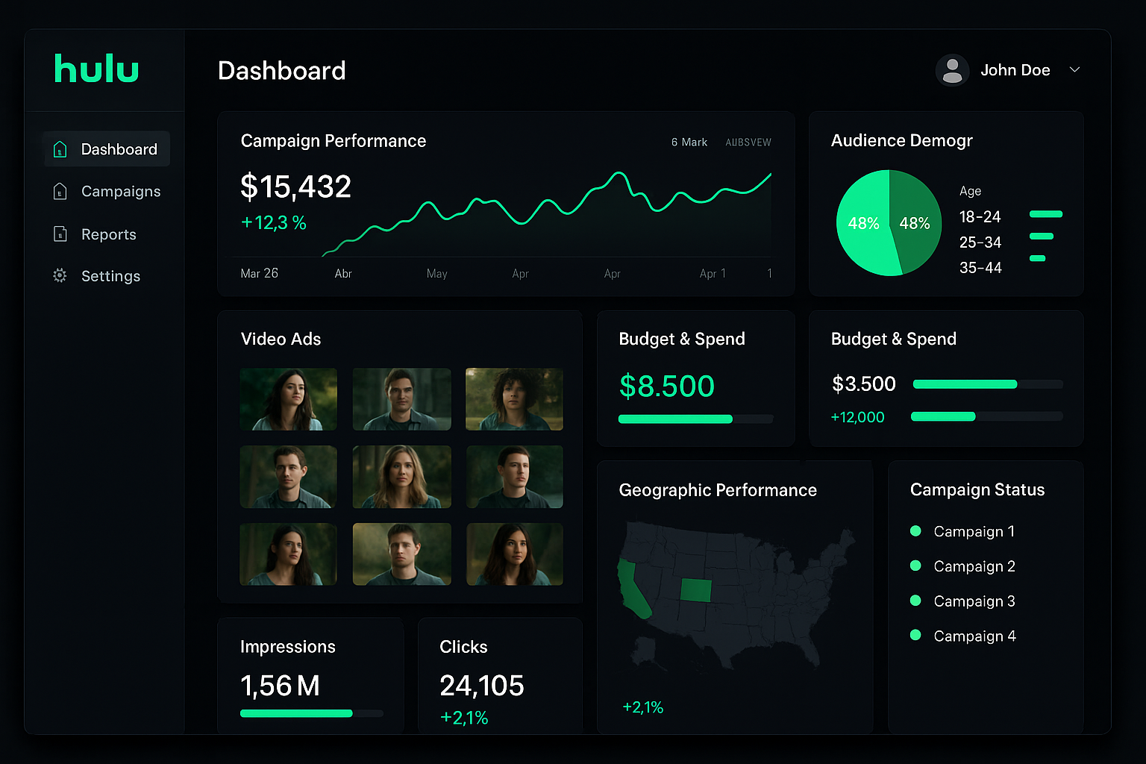Click the Reports document icon
Image resolution: width=1146 pixels, height=764 pixels.
click(x=60, y=234)
